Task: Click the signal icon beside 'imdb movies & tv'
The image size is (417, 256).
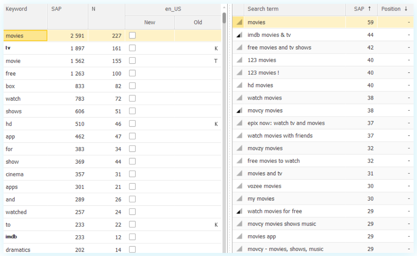Action: tap(239, 35)
